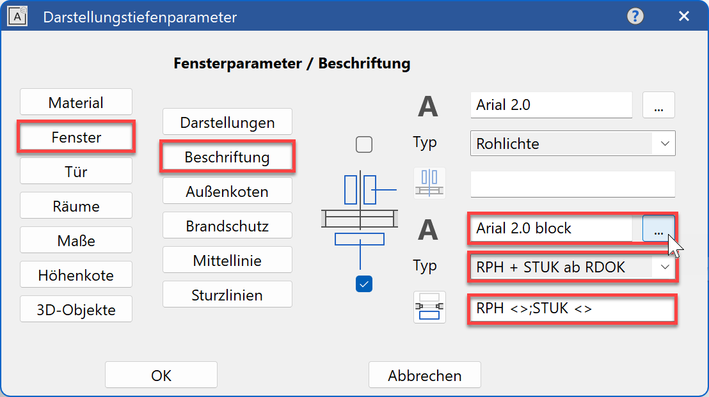Confirm settings with OK
Image resolution: width=709 pixels, height=397 pixels.
tap(161, 375)
